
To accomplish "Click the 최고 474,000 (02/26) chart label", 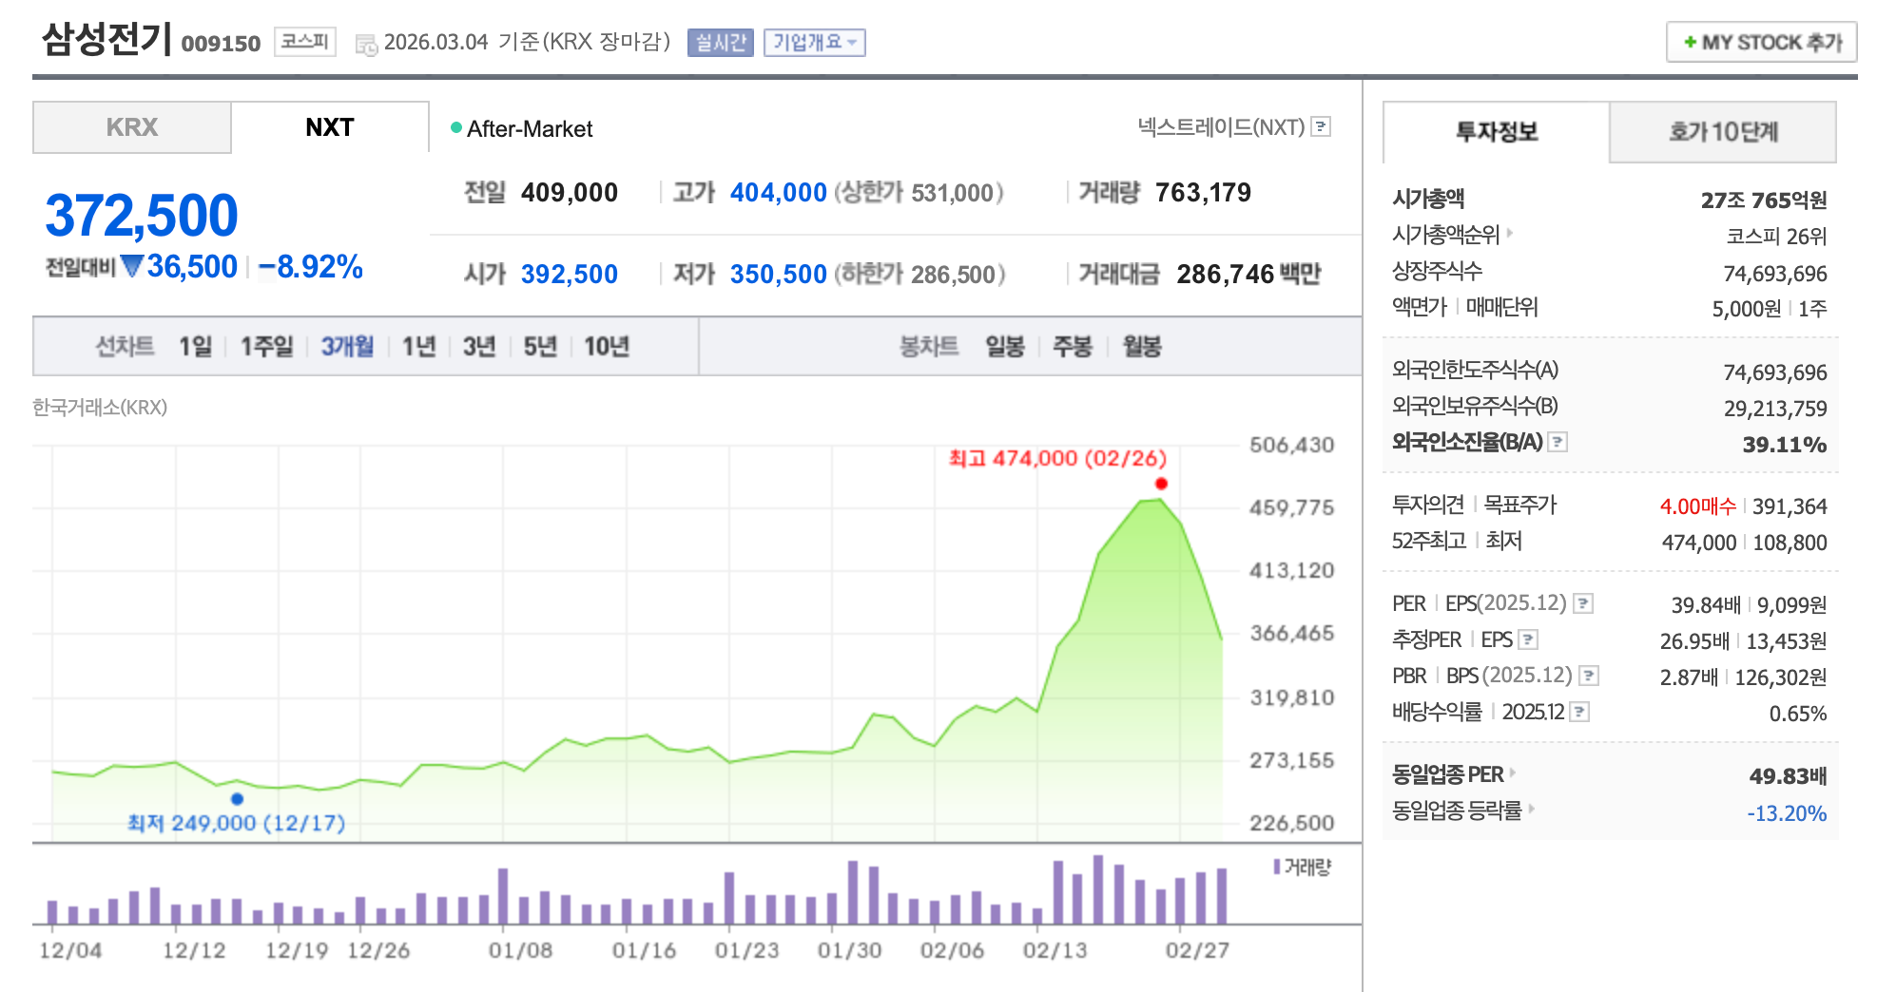I will pos(1057,458).
